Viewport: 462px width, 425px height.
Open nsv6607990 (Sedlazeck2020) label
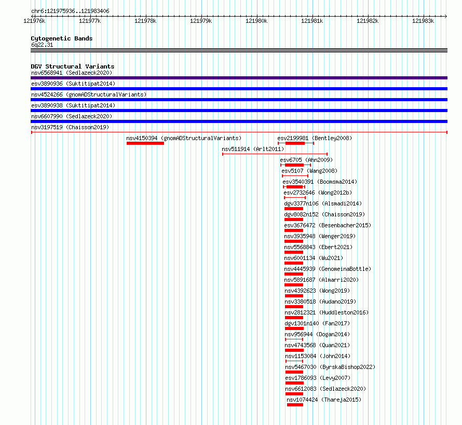(72, 116)
